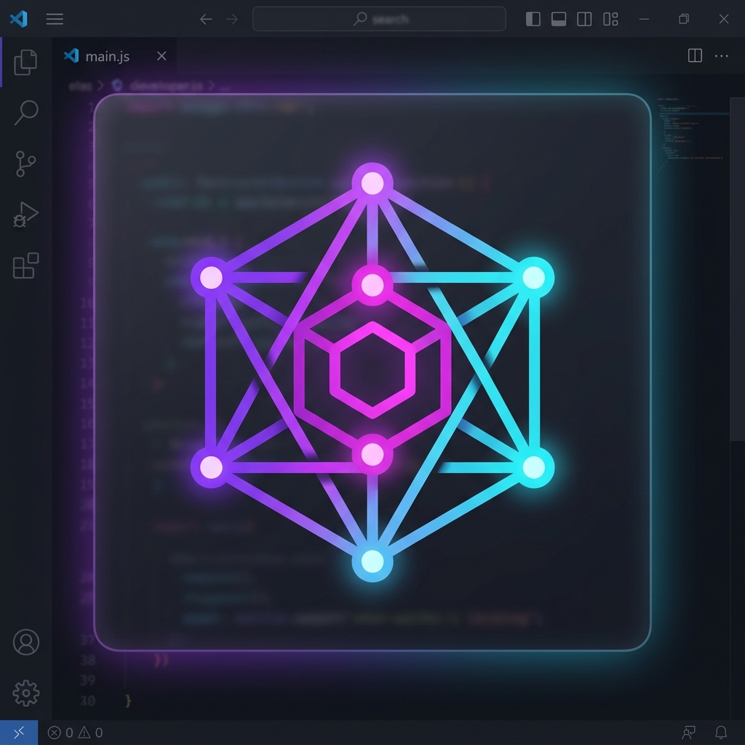Click the Accounts icon
745x745 pixels.
[x=26, y=642]
